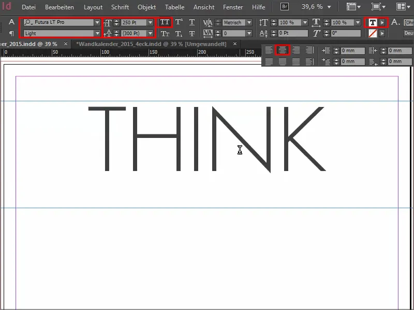Click the skew angle 0° field

[346, 34]
